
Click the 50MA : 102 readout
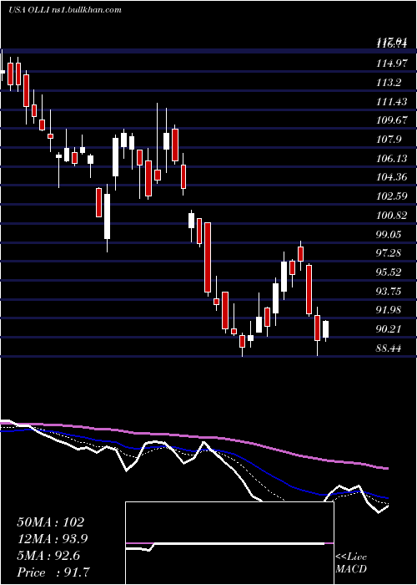51,522
